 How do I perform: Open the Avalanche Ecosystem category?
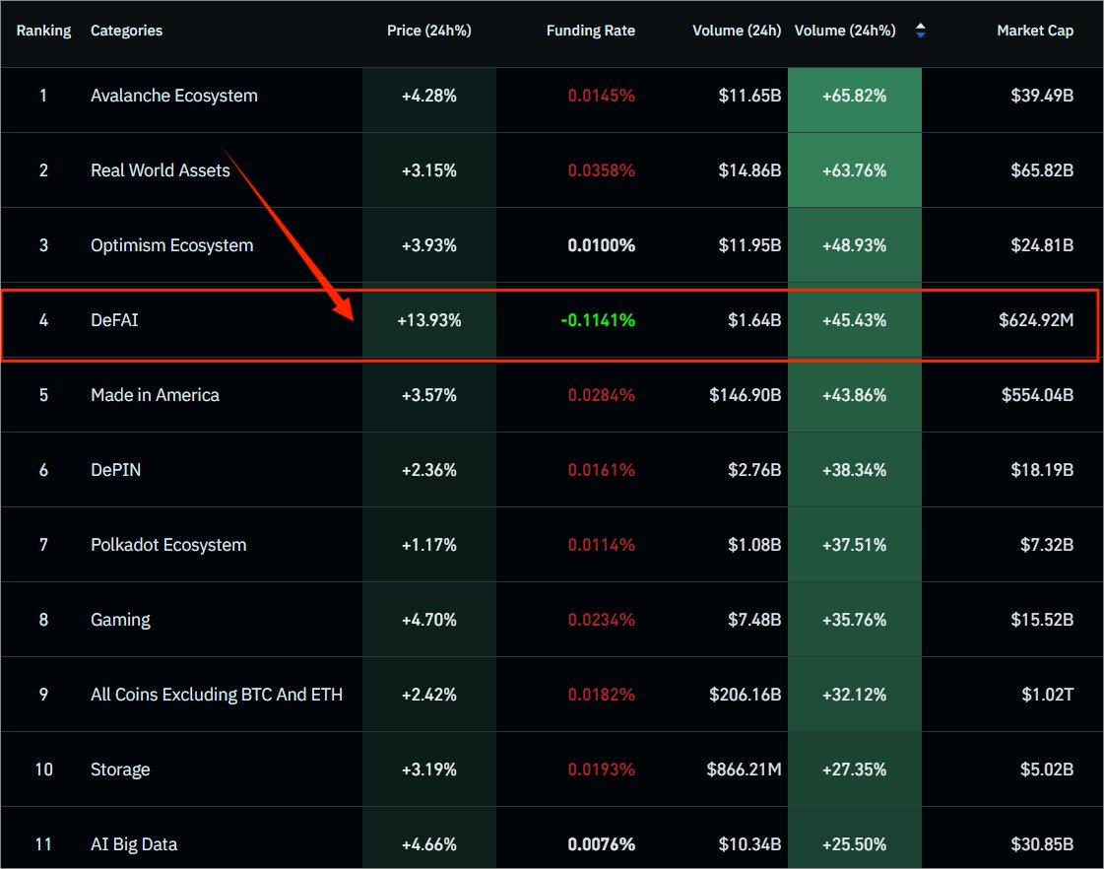click(x=174, y=96)
